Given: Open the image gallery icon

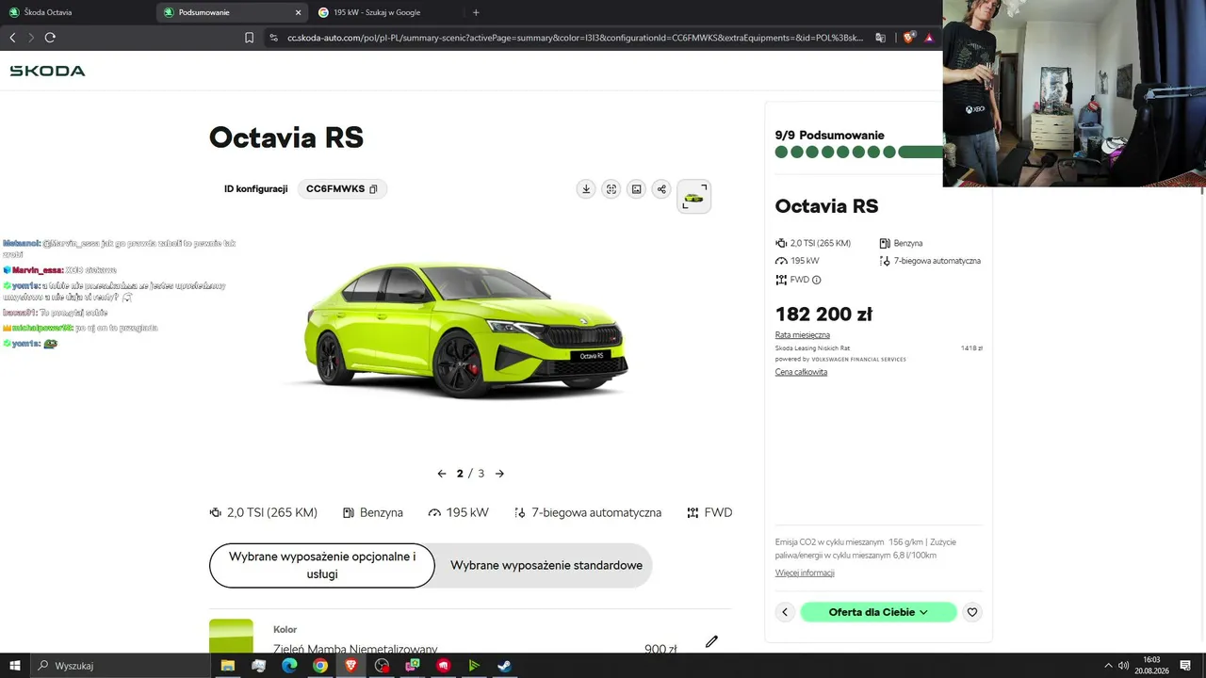Looking at the screenshot, I should point(637,189).
